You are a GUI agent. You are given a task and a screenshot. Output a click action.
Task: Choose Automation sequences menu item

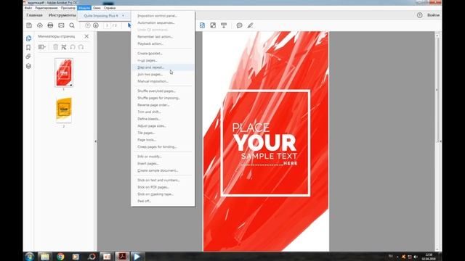pyautogui.click(x=163, y=22)
